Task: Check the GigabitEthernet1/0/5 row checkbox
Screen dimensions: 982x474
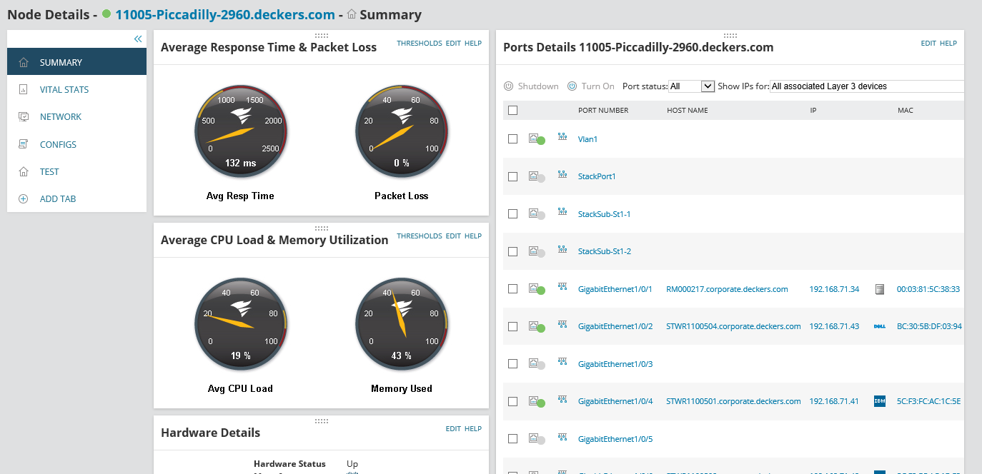Action: point(512,439)
